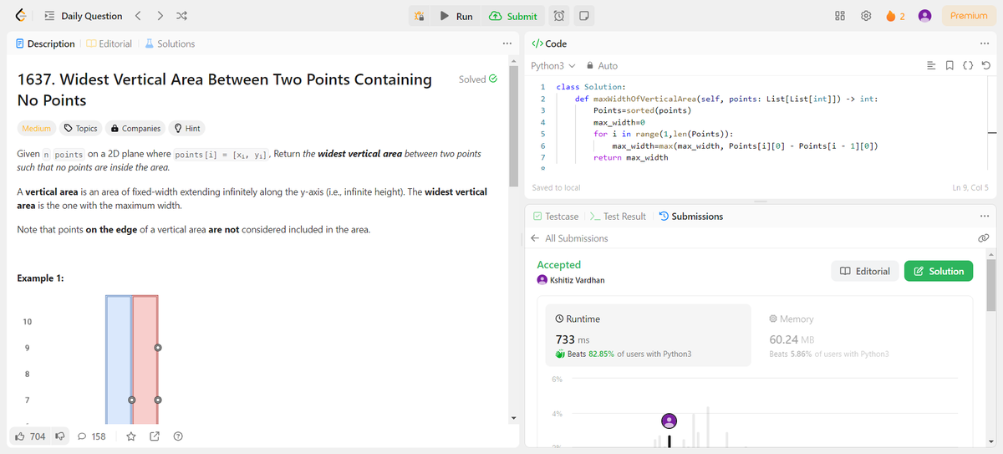Click the bookmark icon in code toolbar
1003x454 pixels.
pyautogui.click(x=950, y=65)
